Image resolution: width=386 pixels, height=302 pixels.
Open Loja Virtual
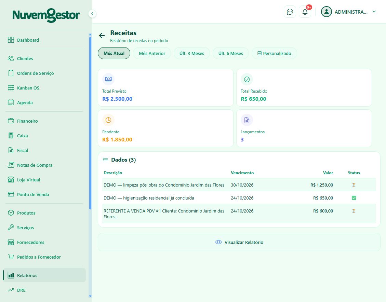pyautogui.click(x=44, y=180)
